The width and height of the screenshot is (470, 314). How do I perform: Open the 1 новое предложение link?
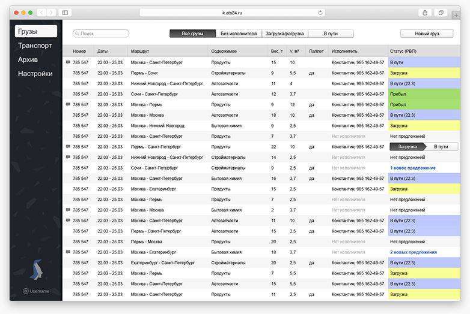coord(413,168)
